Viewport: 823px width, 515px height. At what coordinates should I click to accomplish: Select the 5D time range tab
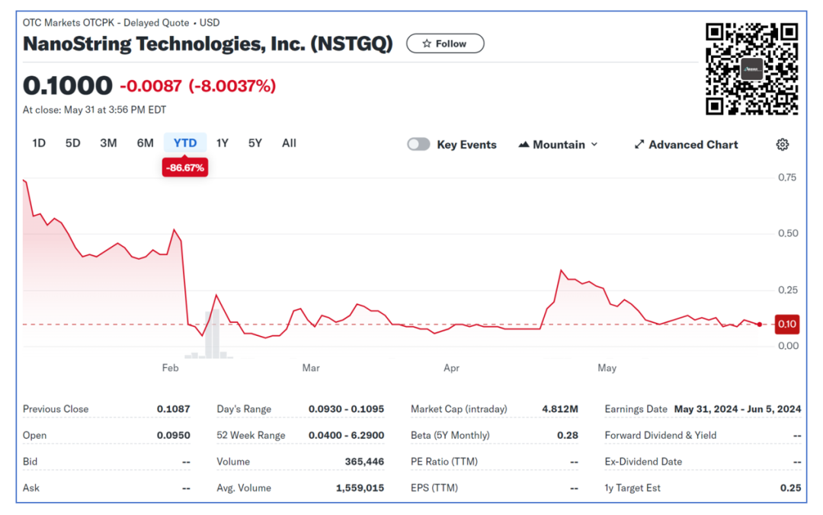(73, 142)
